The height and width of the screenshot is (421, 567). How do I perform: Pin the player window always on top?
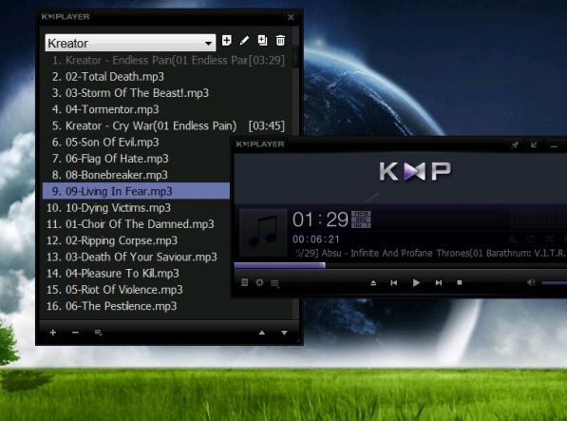tap(515, 145)
